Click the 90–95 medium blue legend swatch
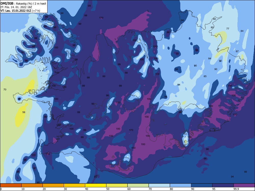 [202, 185]
